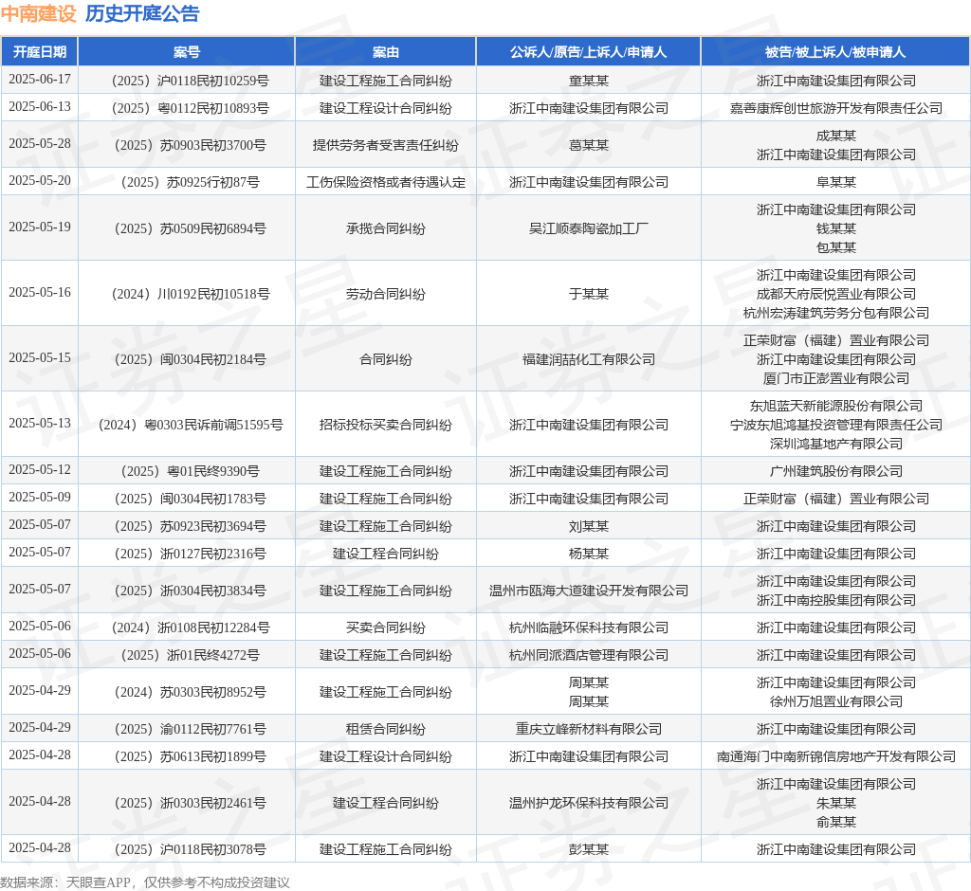The image size is (971, 891).
Task: Click the date 2025-05-13
Action: pos(40,423)
